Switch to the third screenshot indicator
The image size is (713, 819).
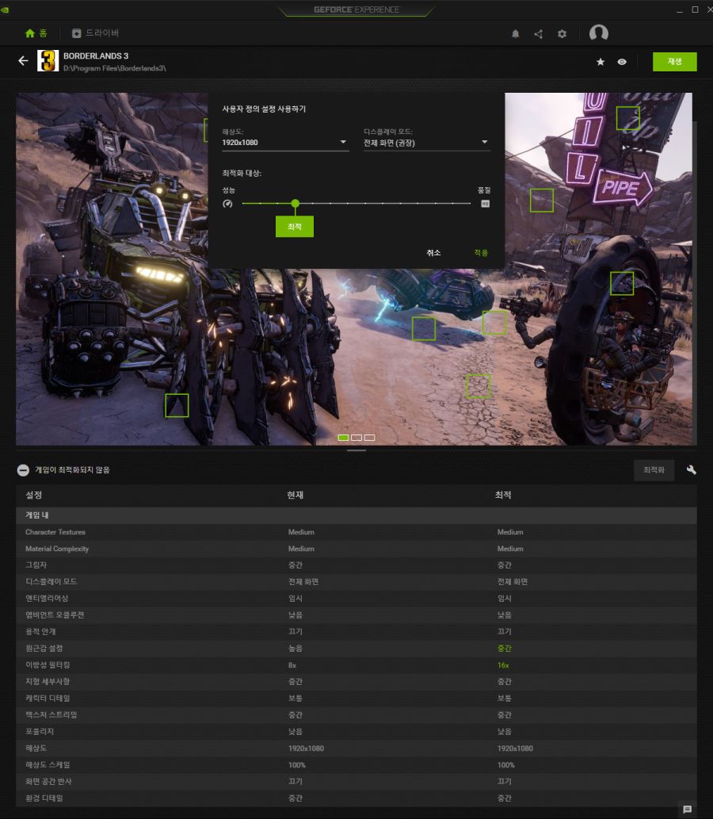[x=369, y=438]
